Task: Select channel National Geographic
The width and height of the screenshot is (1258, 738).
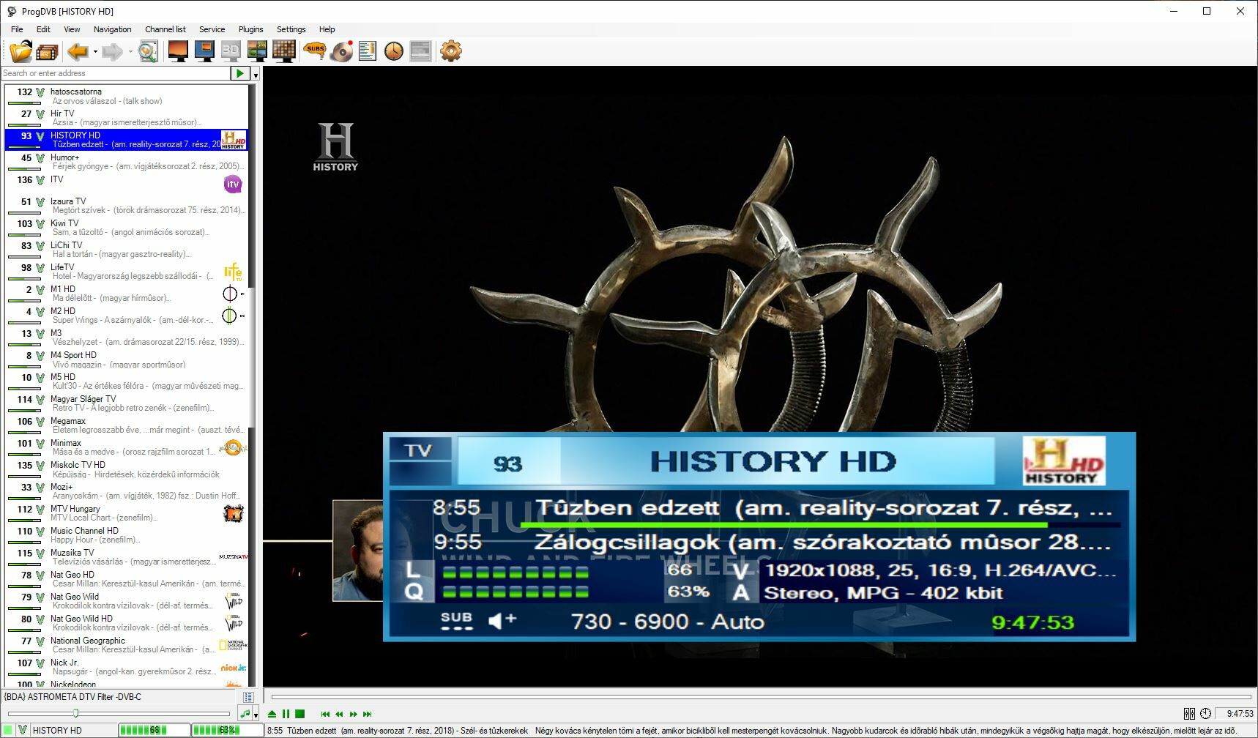Action: (x=127, y=645)
